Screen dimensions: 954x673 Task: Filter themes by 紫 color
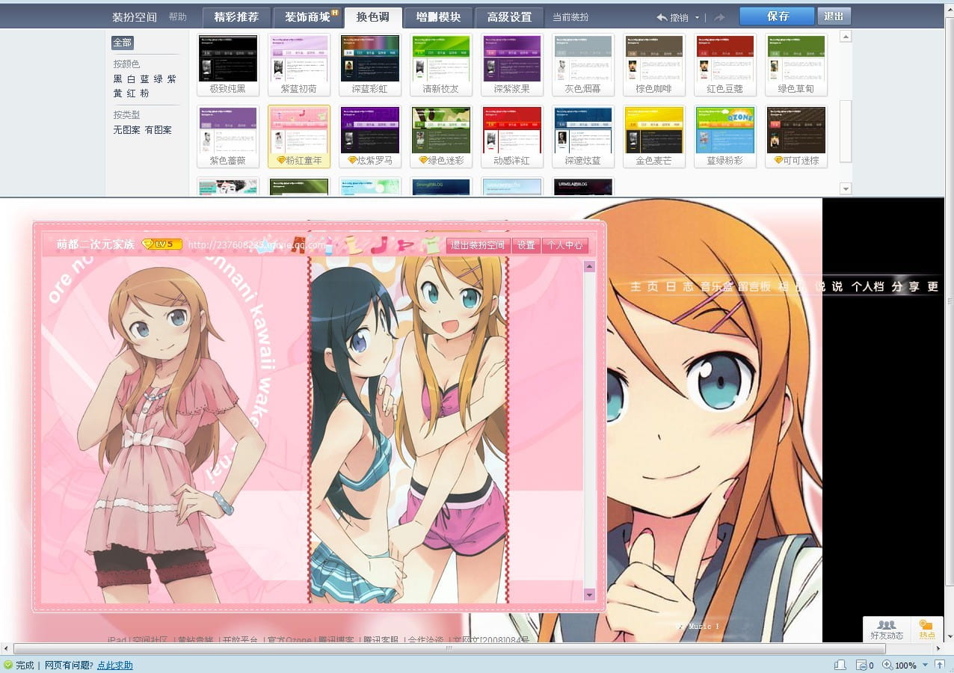(x=172, y=79)
